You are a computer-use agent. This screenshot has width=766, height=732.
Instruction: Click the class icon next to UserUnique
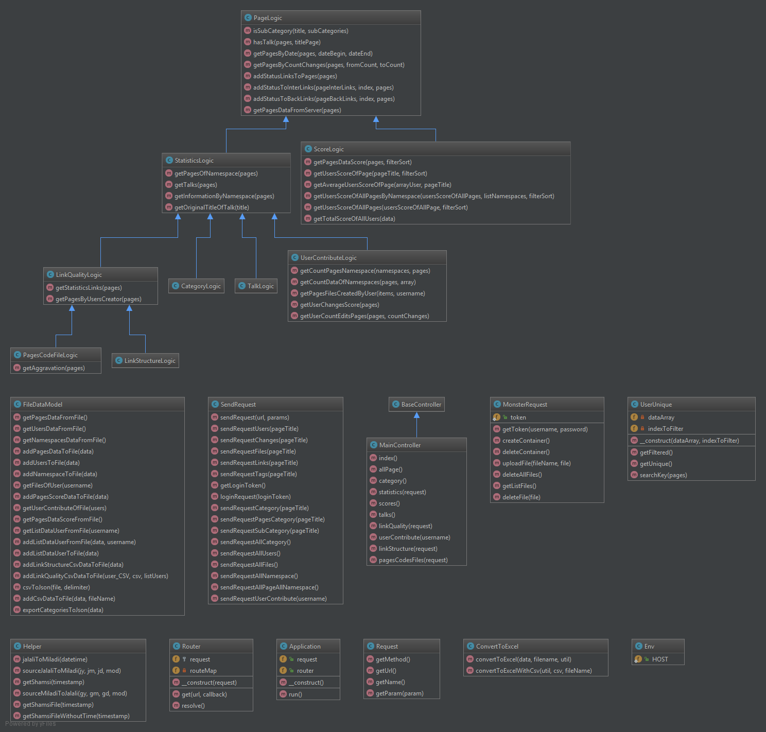coord(635,404)
